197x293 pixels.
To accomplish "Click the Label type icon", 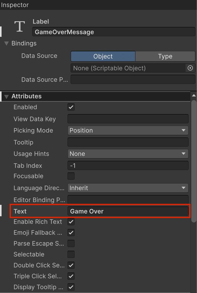I will [x=20, y=27].
